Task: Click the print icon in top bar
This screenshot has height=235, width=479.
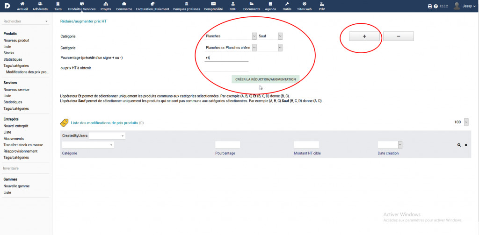Action: point(430,6)
